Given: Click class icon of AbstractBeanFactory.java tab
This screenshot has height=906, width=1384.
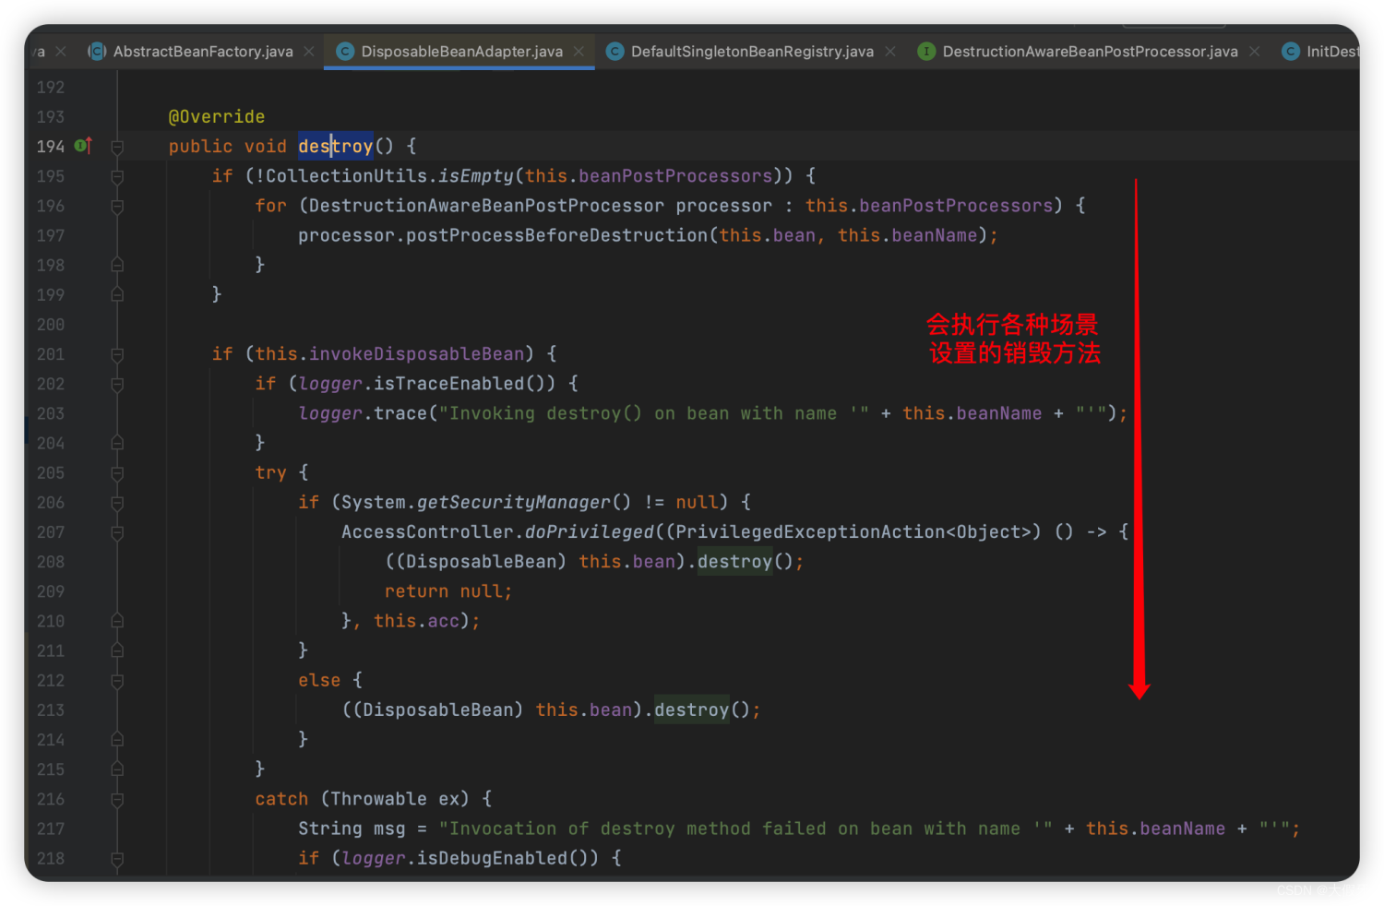Looking at the screenshot, I should 97,52.
